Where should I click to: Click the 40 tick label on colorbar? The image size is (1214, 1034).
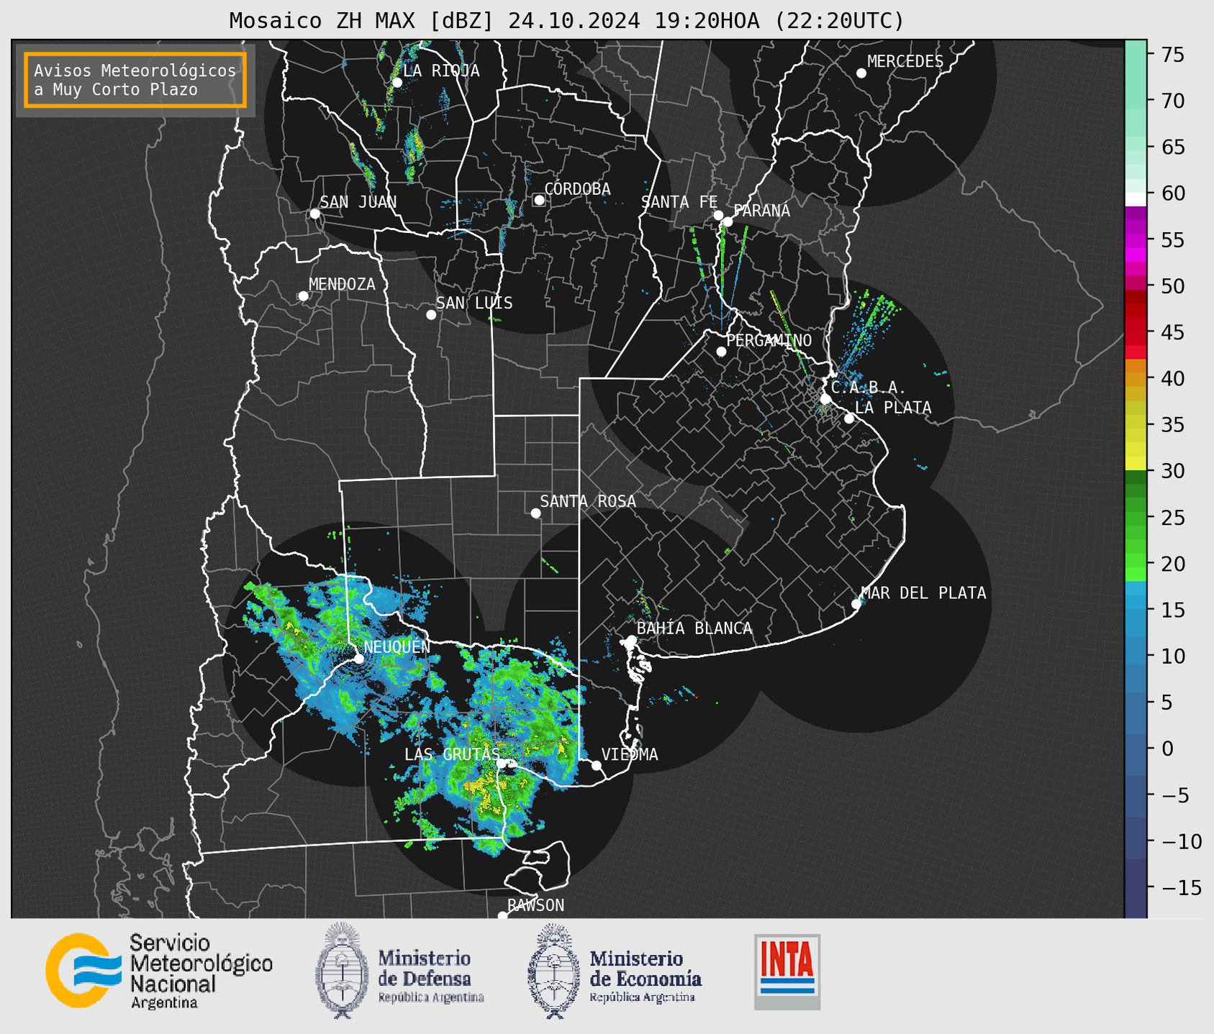click(x=1172, y=378)
